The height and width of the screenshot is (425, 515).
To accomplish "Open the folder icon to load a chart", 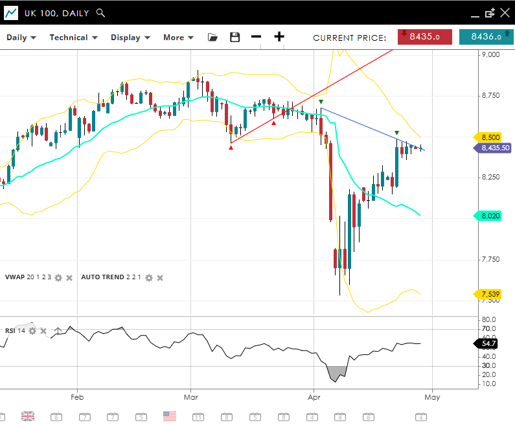I will coord(212,37).
